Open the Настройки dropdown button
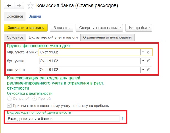Viewport: 170px width, 133px height. coord(138,28)
